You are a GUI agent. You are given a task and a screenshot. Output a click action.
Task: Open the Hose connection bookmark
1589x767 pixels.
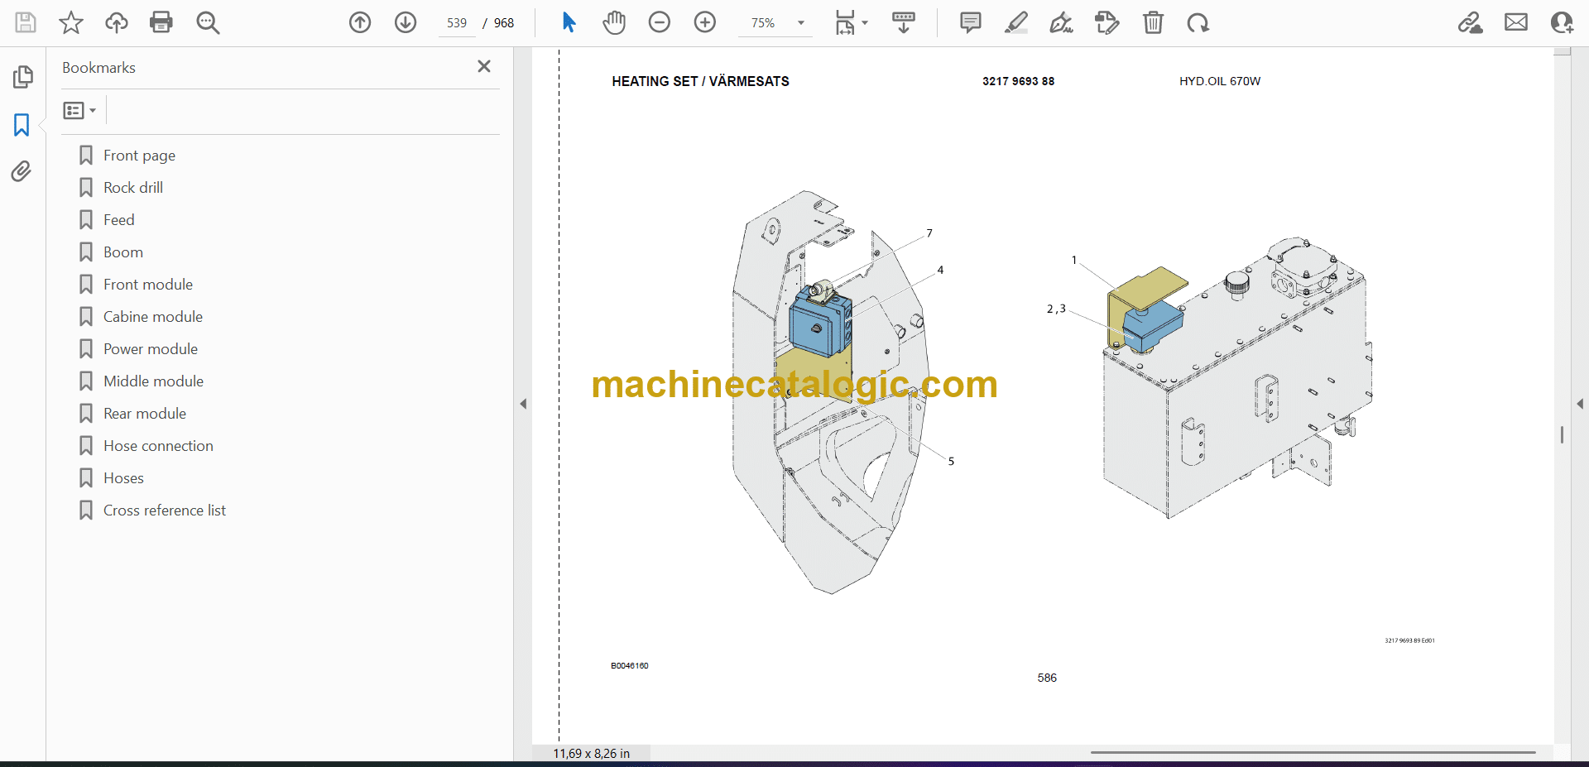point(158,446)
